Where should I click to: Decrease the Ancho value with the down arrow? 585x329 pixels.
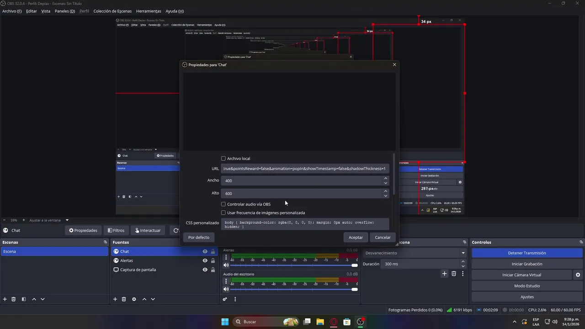click(x=386, y=183)
